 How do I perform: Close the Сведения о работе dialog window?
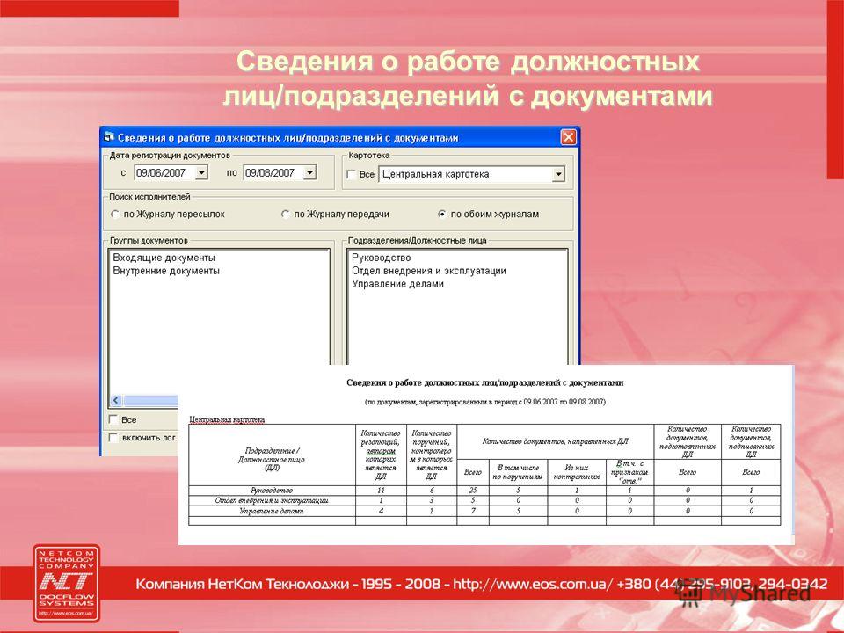[x=569, y=137]
